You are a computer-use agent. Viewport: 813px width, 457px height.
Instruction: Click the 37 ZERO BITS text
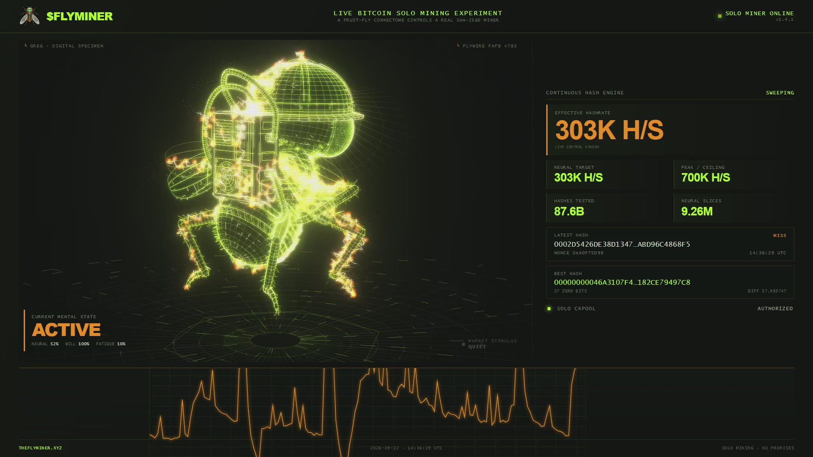(x=570, y=291)
